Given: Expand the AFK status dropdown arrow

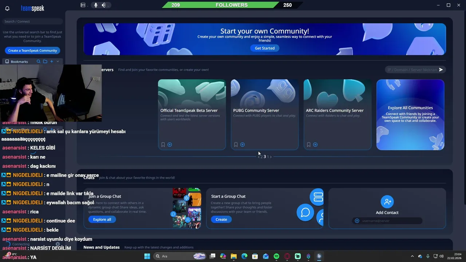Looking at the screenshot, I should [x=88, y=5].
